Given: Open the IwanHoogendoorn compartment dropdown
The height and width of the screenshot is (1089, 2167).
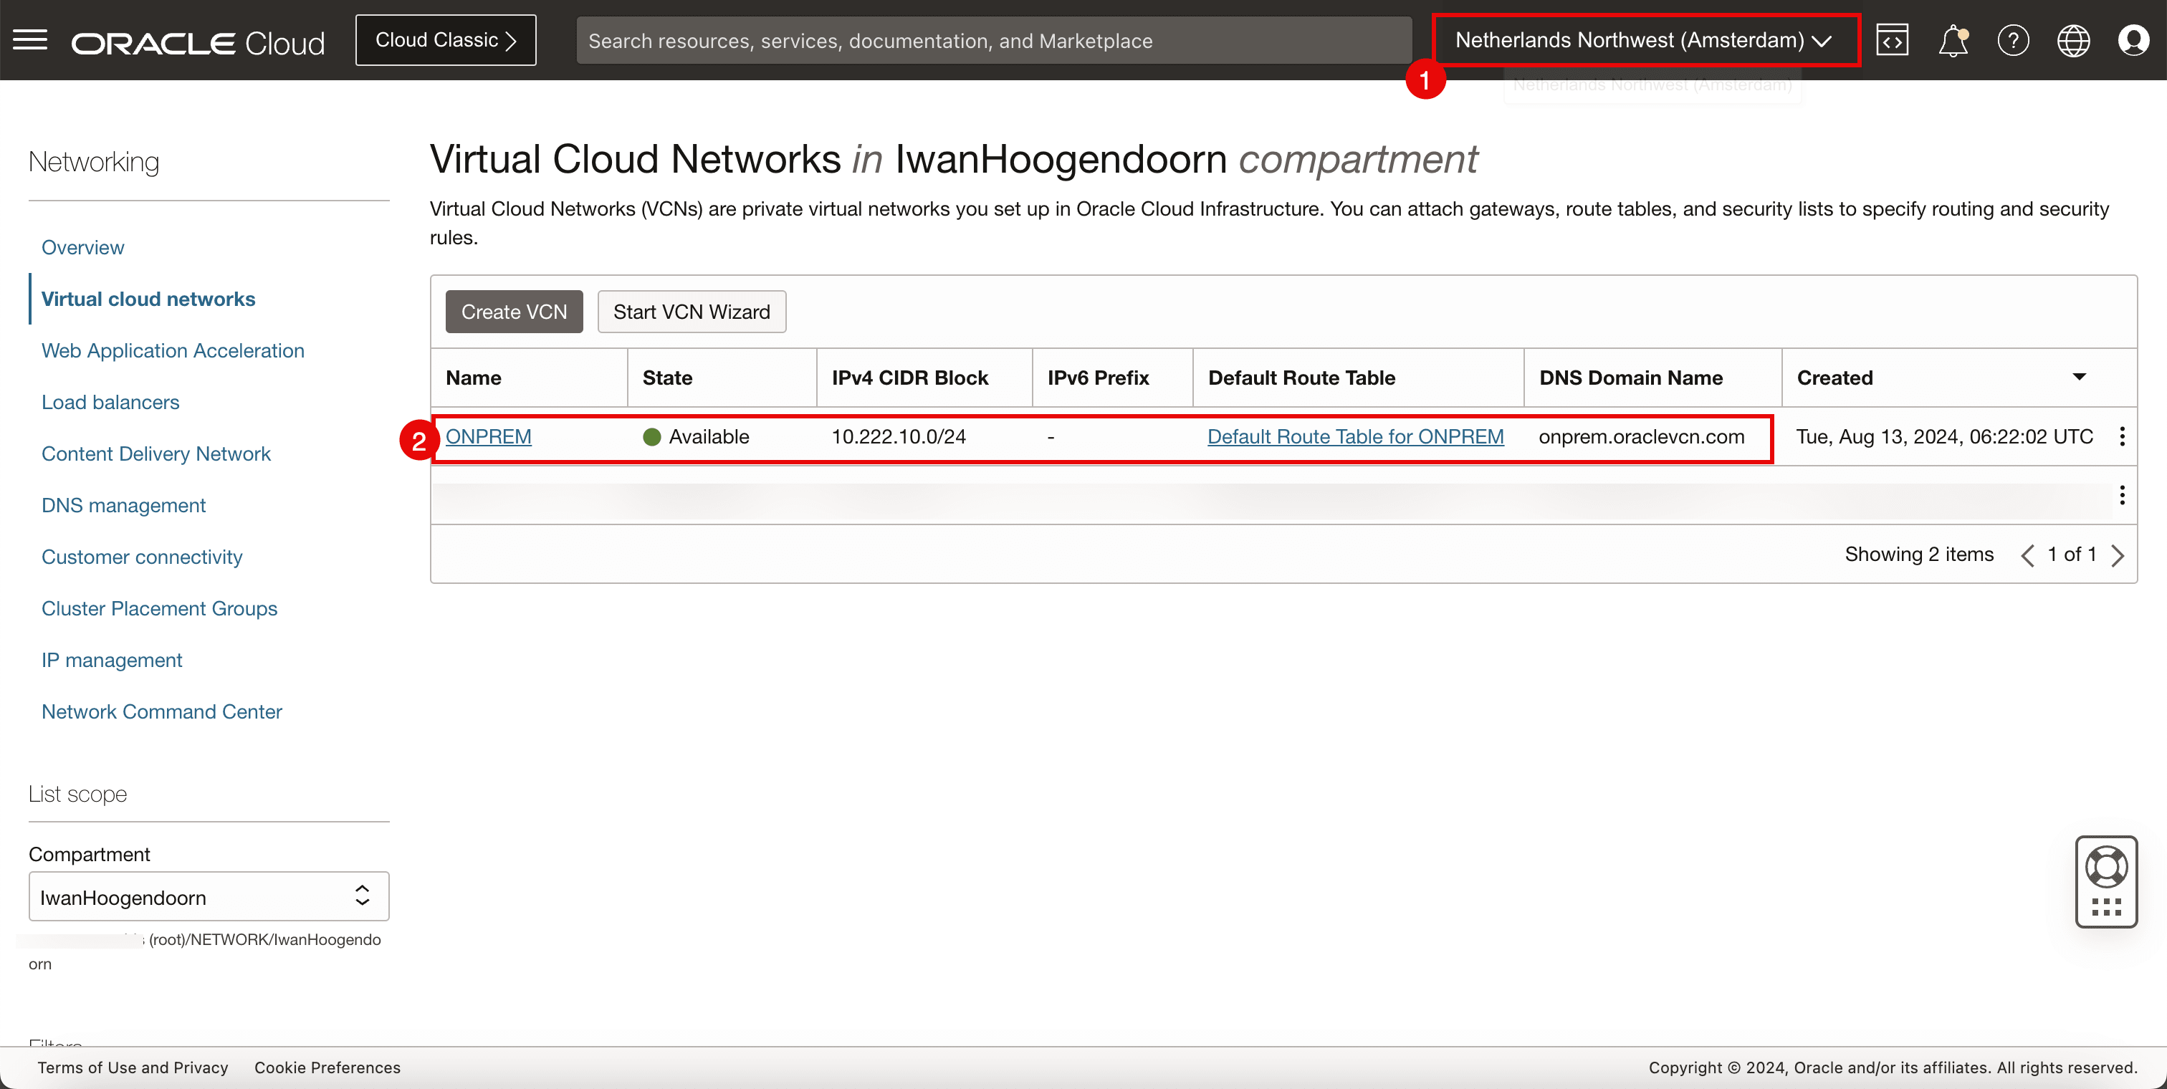Looking at the screenshot, I should [x=209, y=896].
